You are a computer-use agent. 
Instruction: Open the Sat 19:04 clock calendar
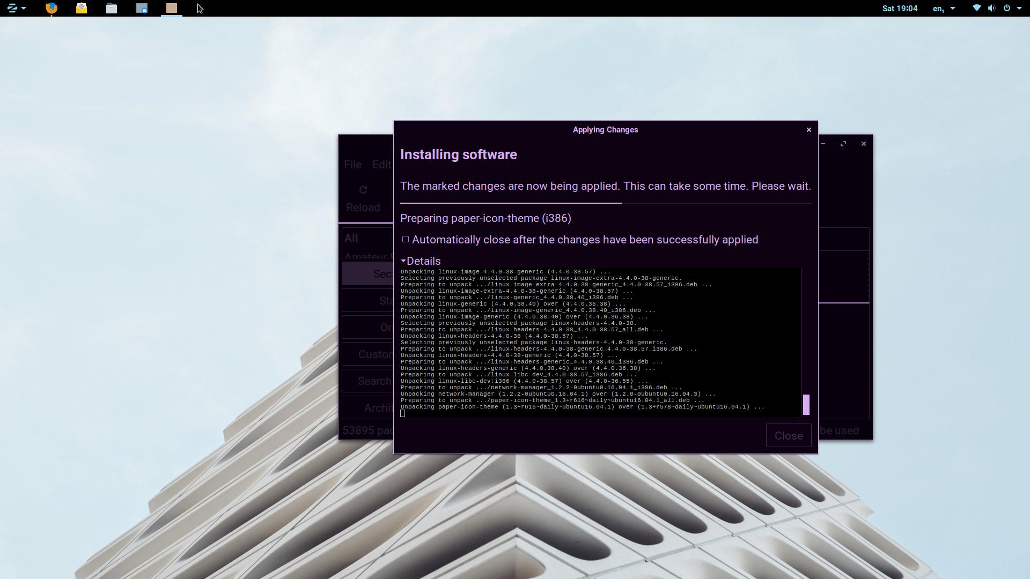(900, 8)
